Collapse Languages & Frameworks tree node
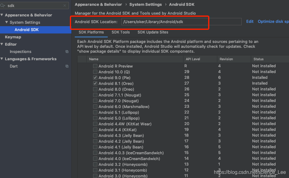The image size is (289, 178). pyautogui.click(x=2, y=59)
